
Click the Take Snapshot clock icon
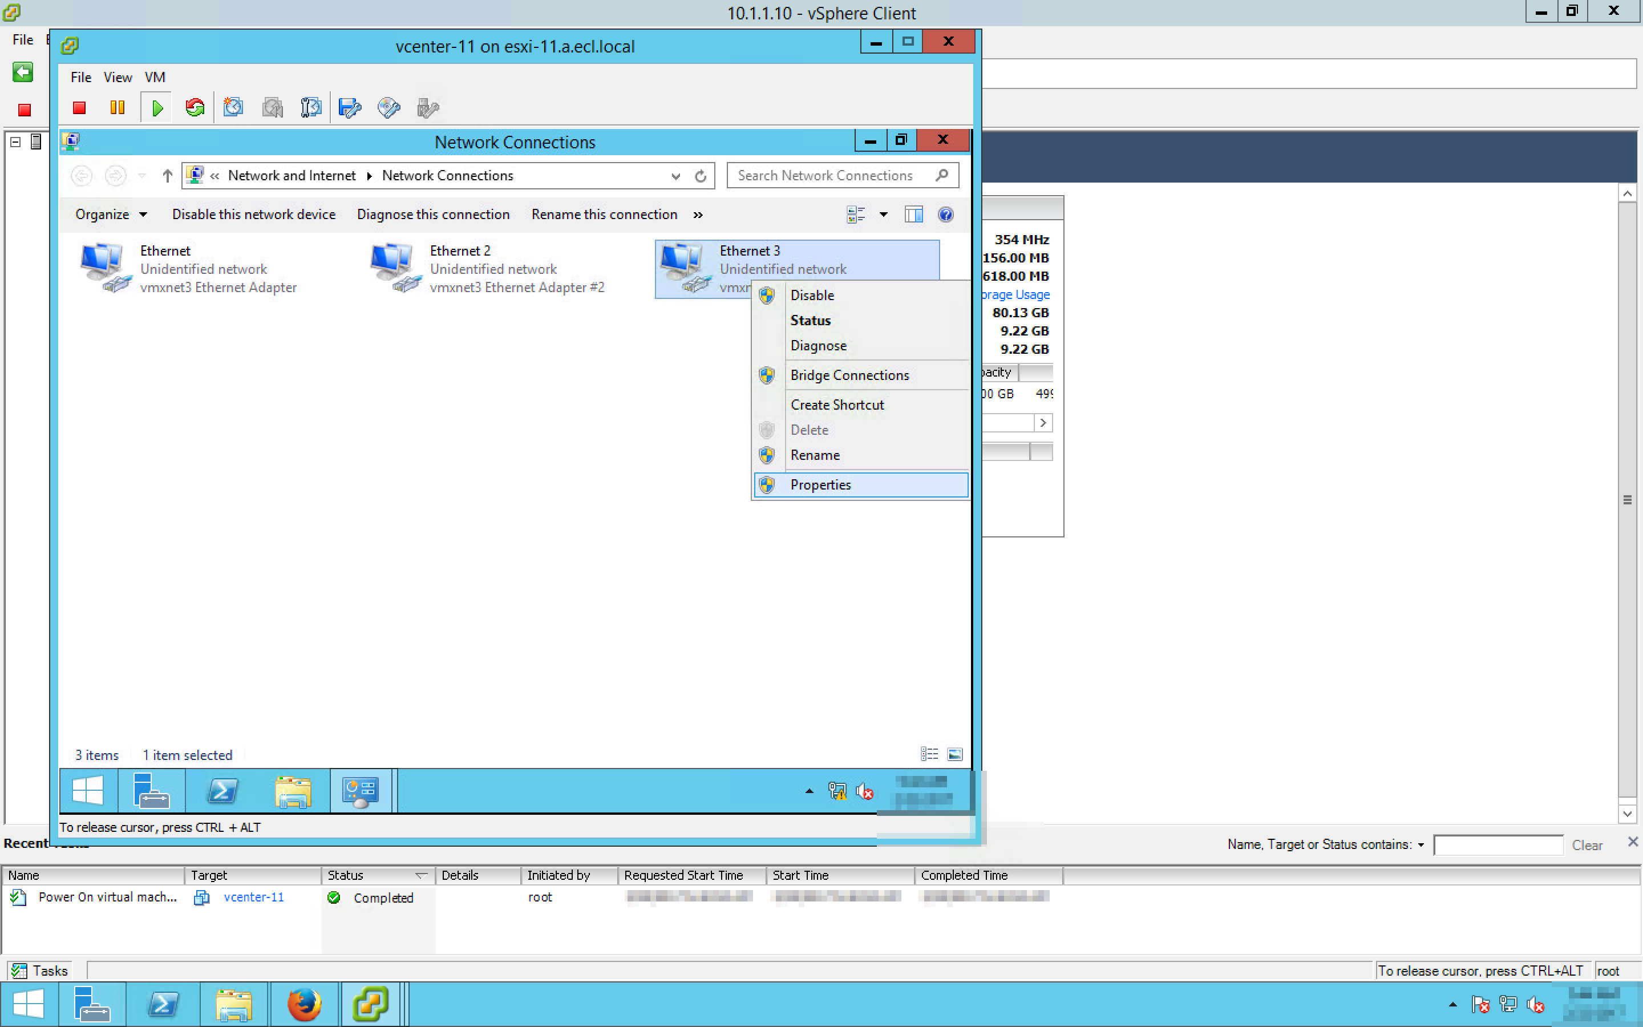pos(233,107)
